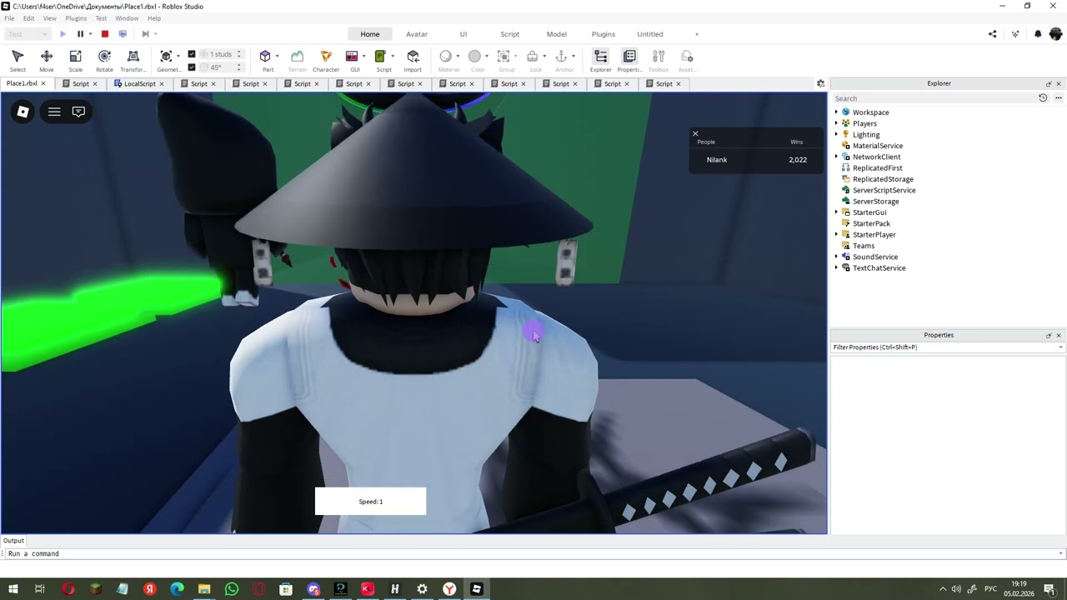The width and height of the screenshot is (1067, 600).
Task: Open File Explorer from taskbar
Action: click(204, 589)
